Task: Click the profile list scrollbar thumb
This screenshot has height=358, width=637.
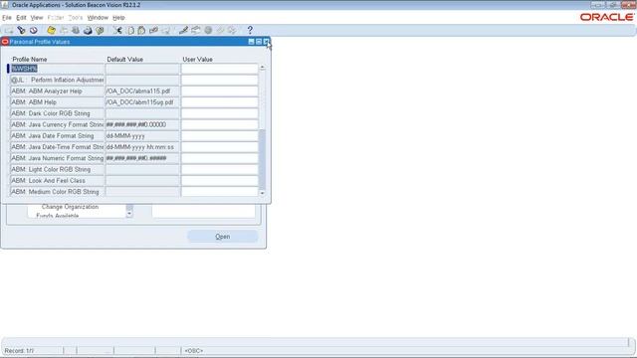Action: coord(262,159)
